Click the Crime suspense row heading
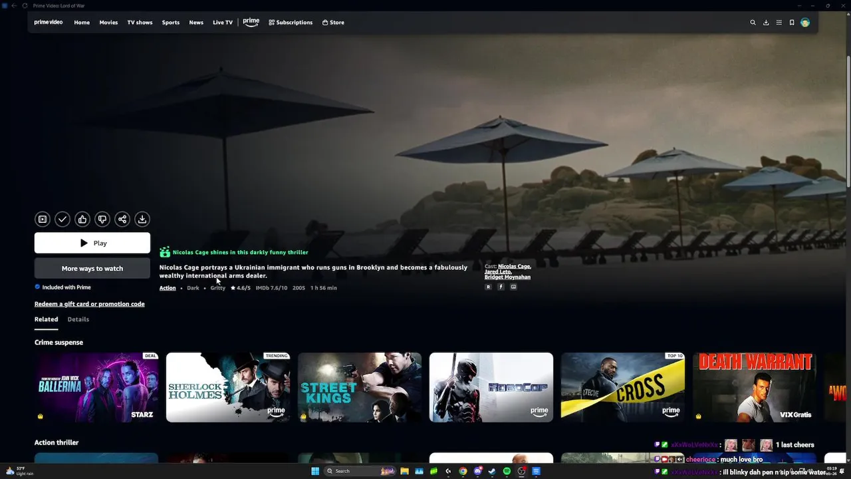This screenshot has height=479, width=851. pyautogui.click(x=59, y=343)
